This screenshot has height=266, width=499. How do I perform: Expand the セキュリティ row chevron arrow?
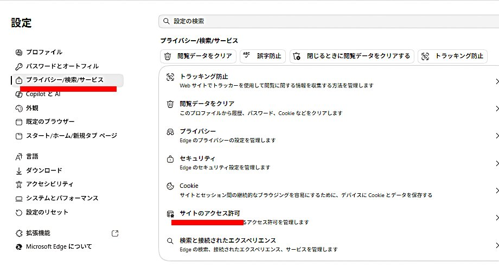tap(496, 163)
